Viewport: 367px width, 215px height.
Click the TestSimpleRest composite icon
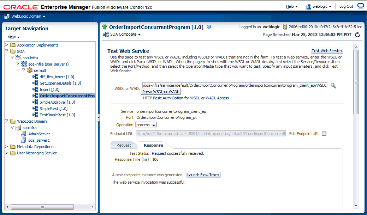[x=35, y=115]
